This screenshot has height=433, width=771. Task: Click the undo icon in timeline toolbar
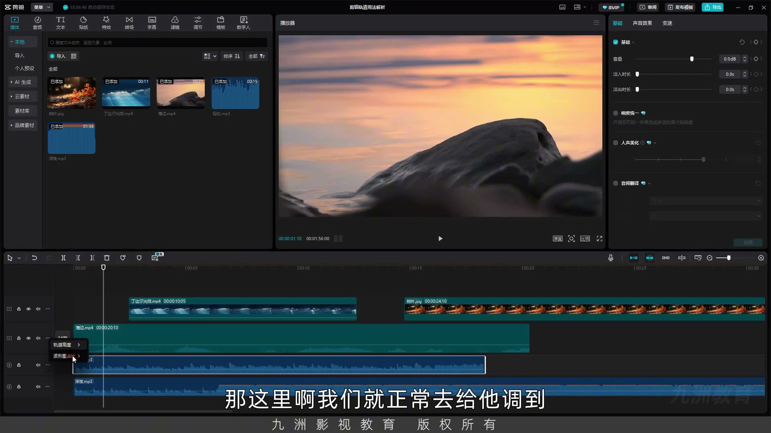click(35, 258)
